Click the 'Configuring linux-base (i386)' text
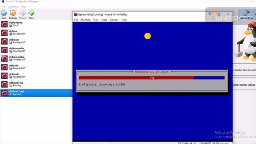 [102, 84]
